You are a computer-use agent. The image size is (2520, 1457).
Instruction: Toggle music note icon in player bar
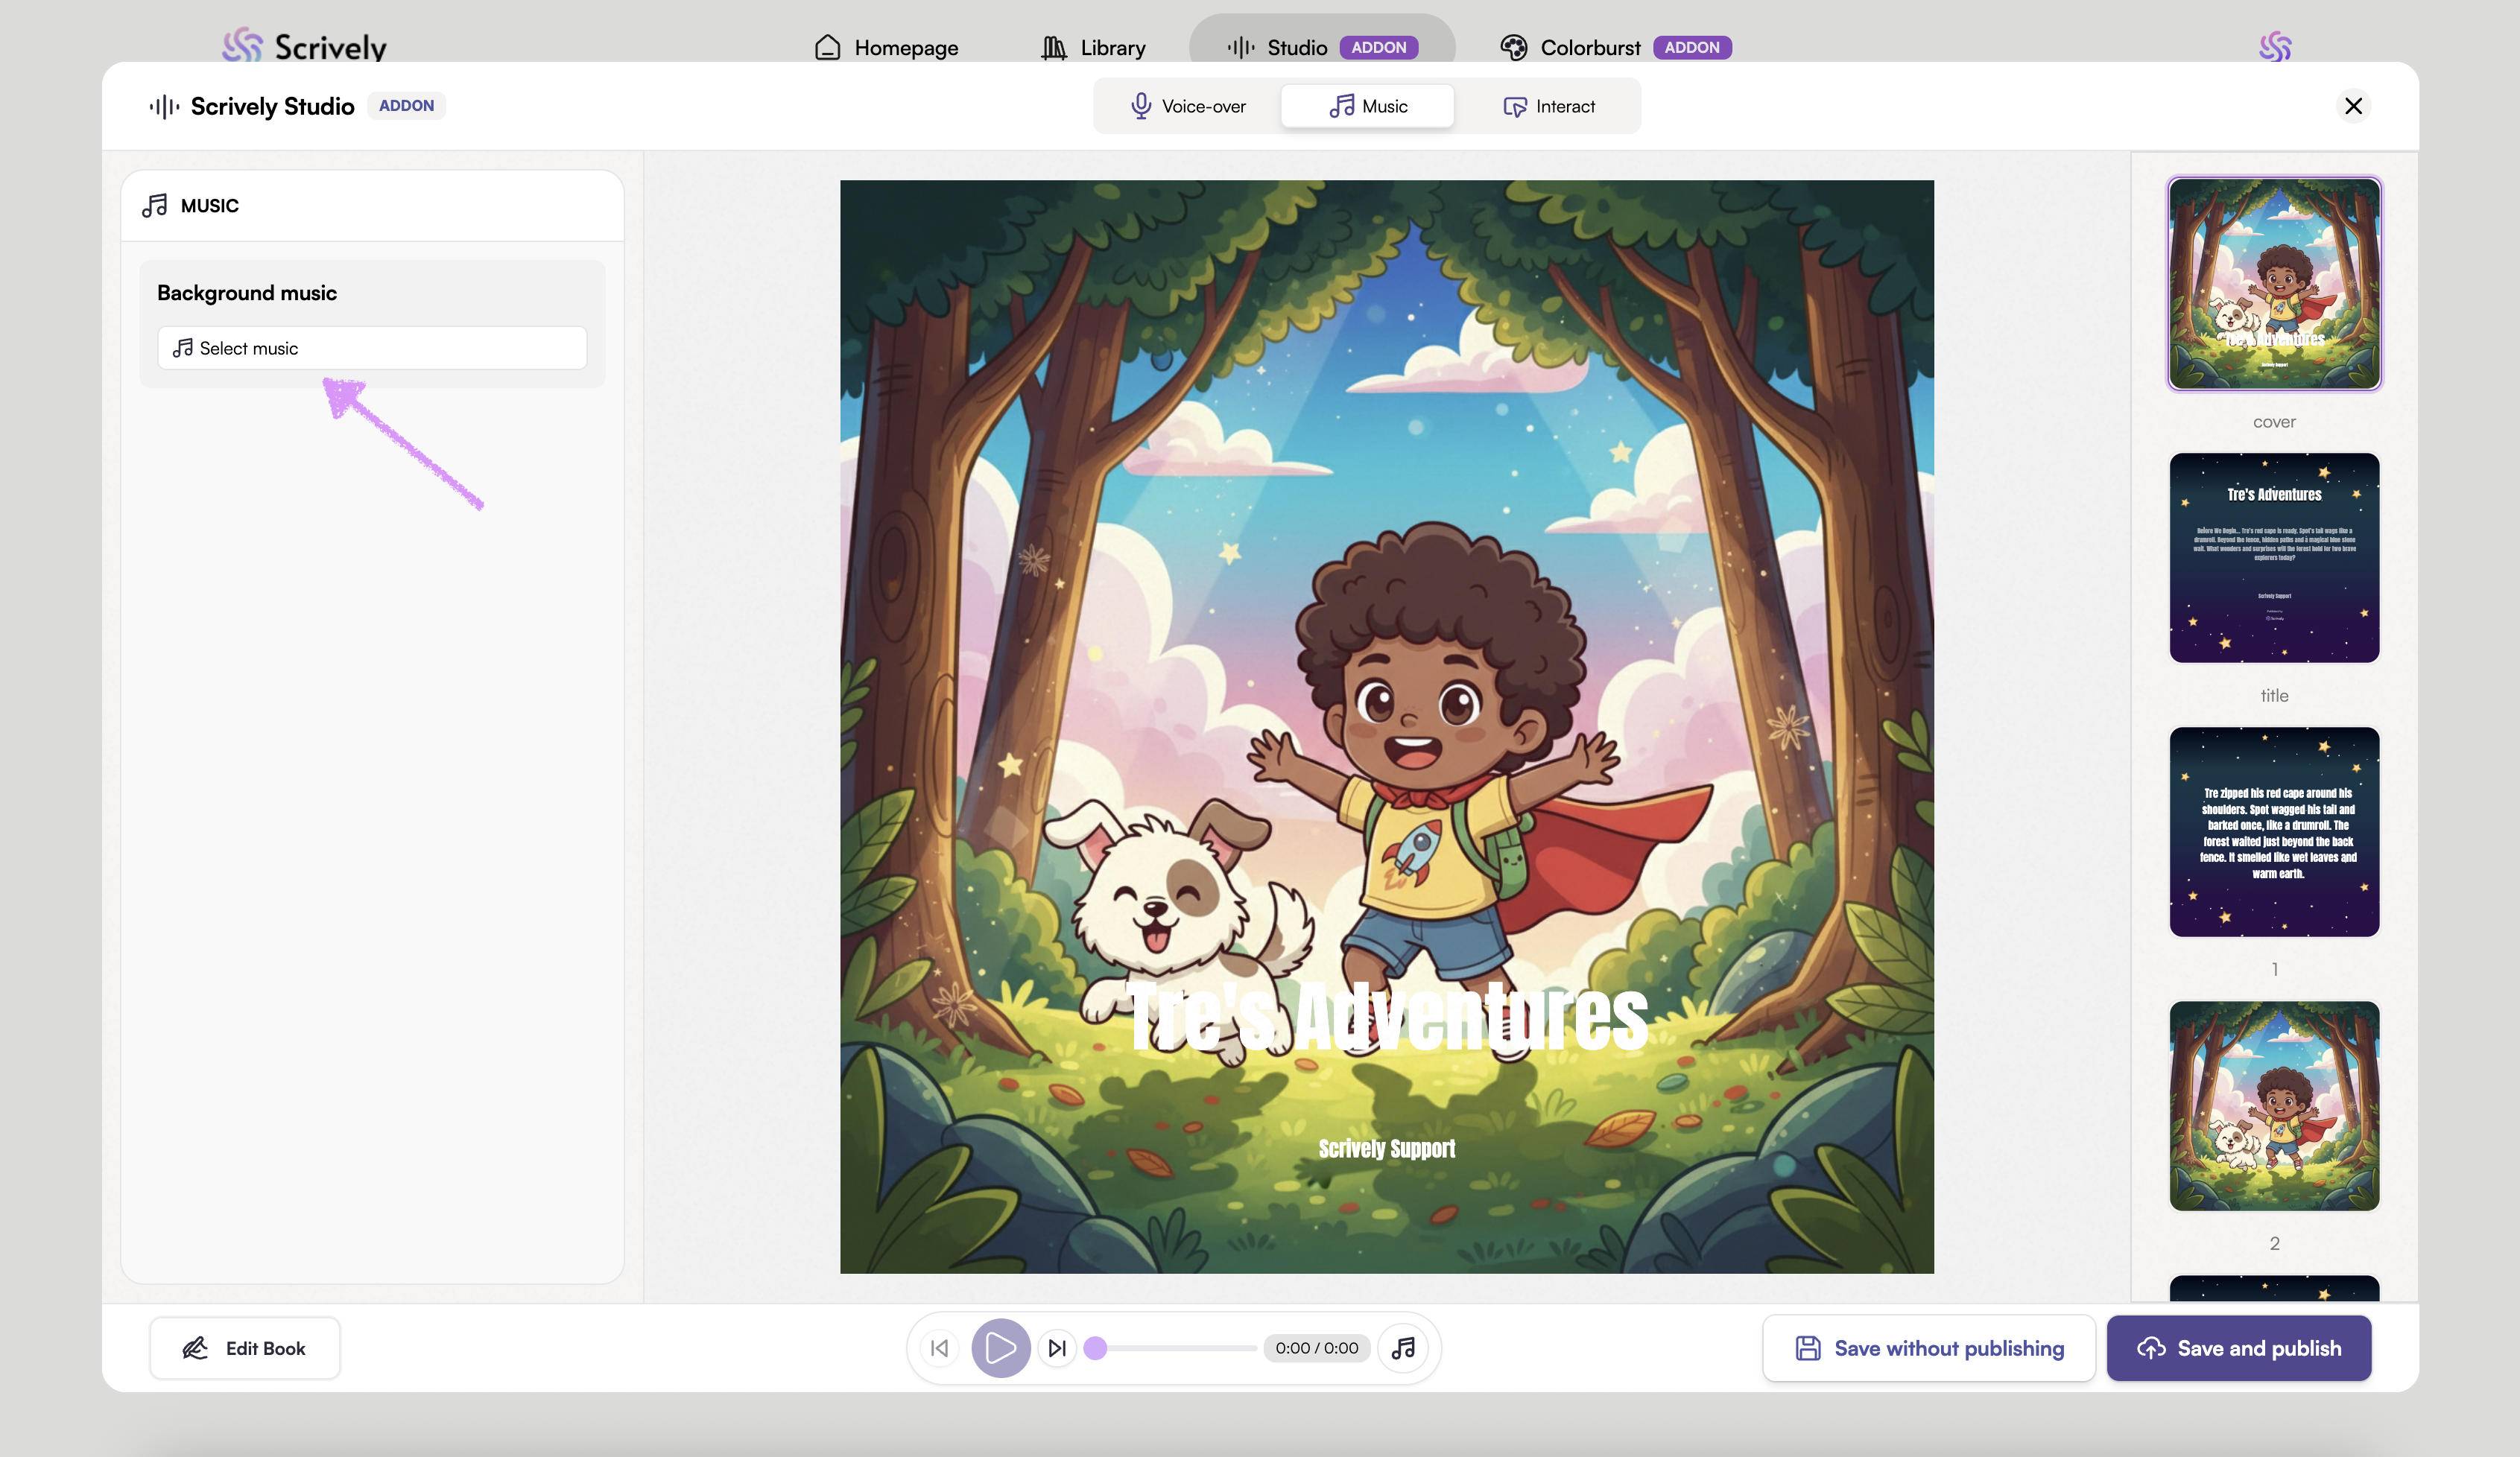point(1404,1348)
